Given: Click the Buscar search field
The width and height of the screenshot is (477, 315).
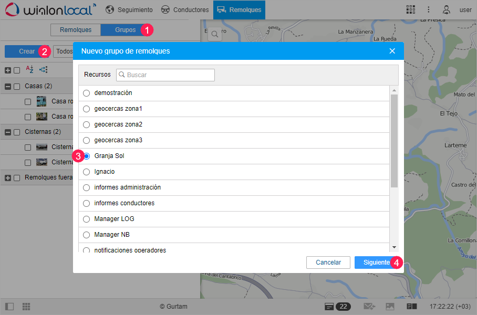Looking at the screenshot, I should [165, 75].
